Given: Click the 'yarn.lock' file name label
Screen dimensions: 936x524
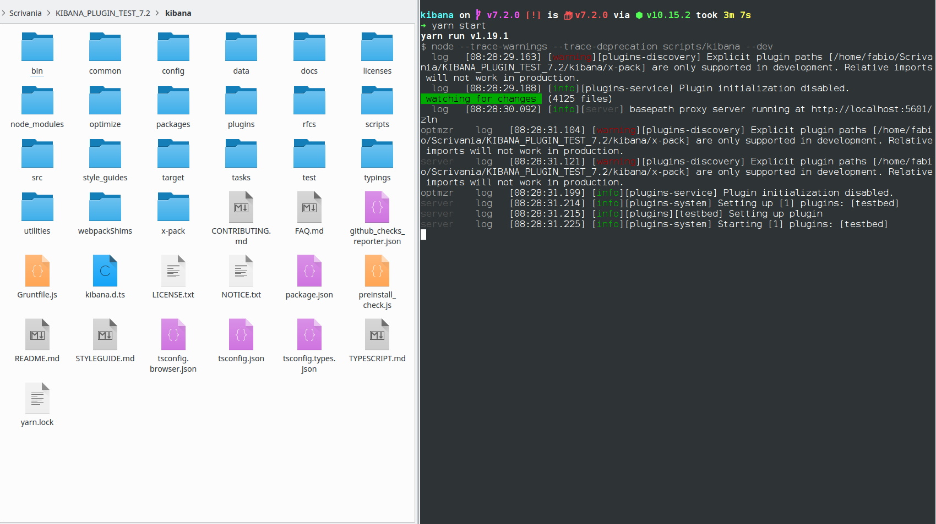Looking at the screenshot, I should pos(37,422).
